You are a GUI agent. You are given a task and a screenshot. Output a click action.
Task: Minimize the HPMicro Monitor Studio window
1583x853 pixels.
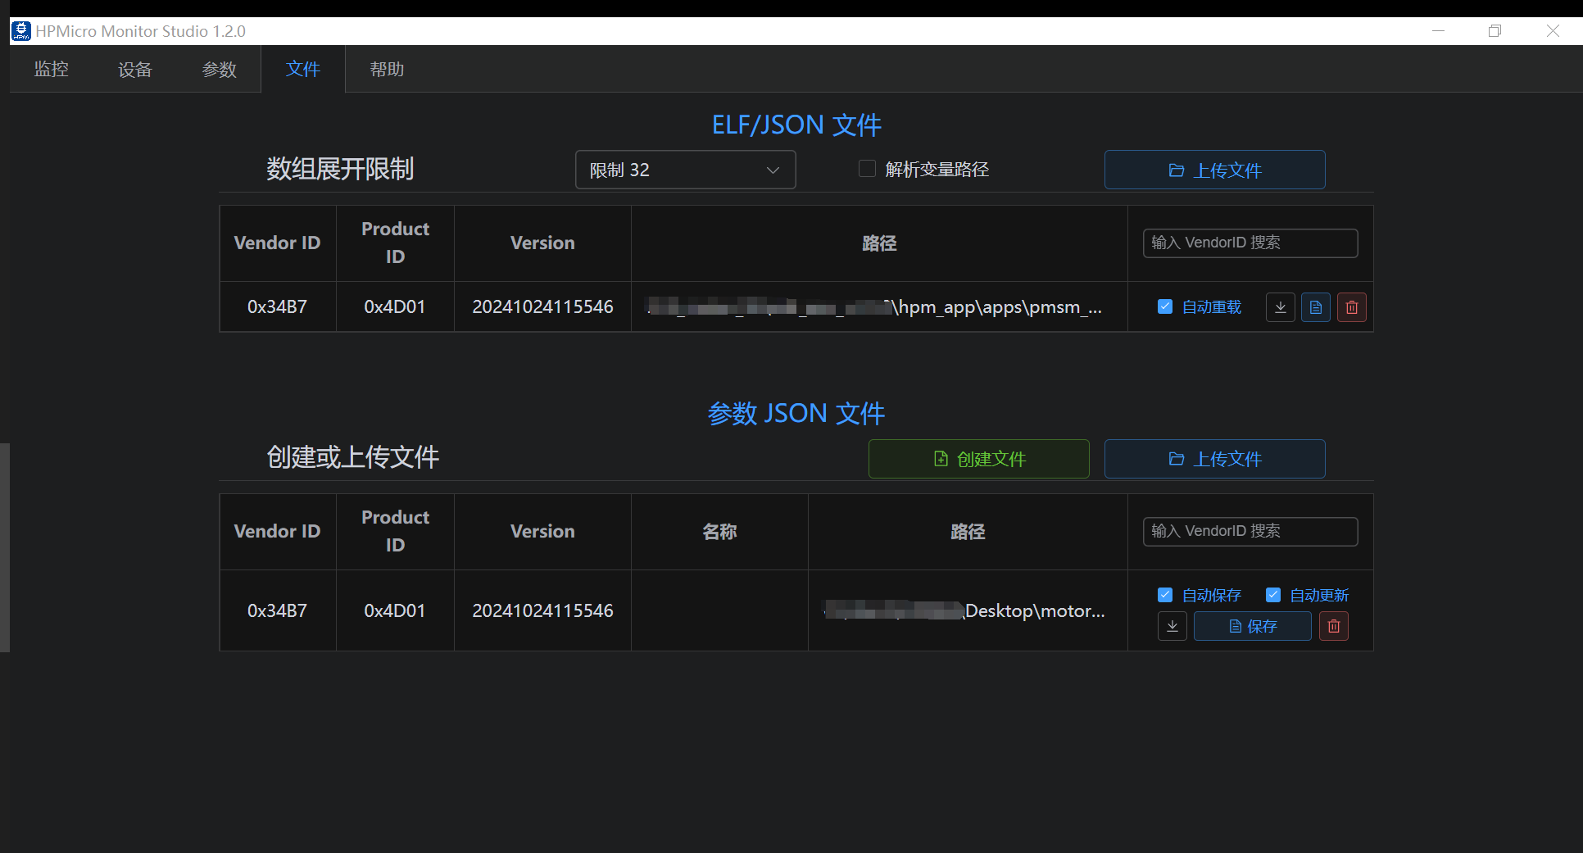[1438, 31]
